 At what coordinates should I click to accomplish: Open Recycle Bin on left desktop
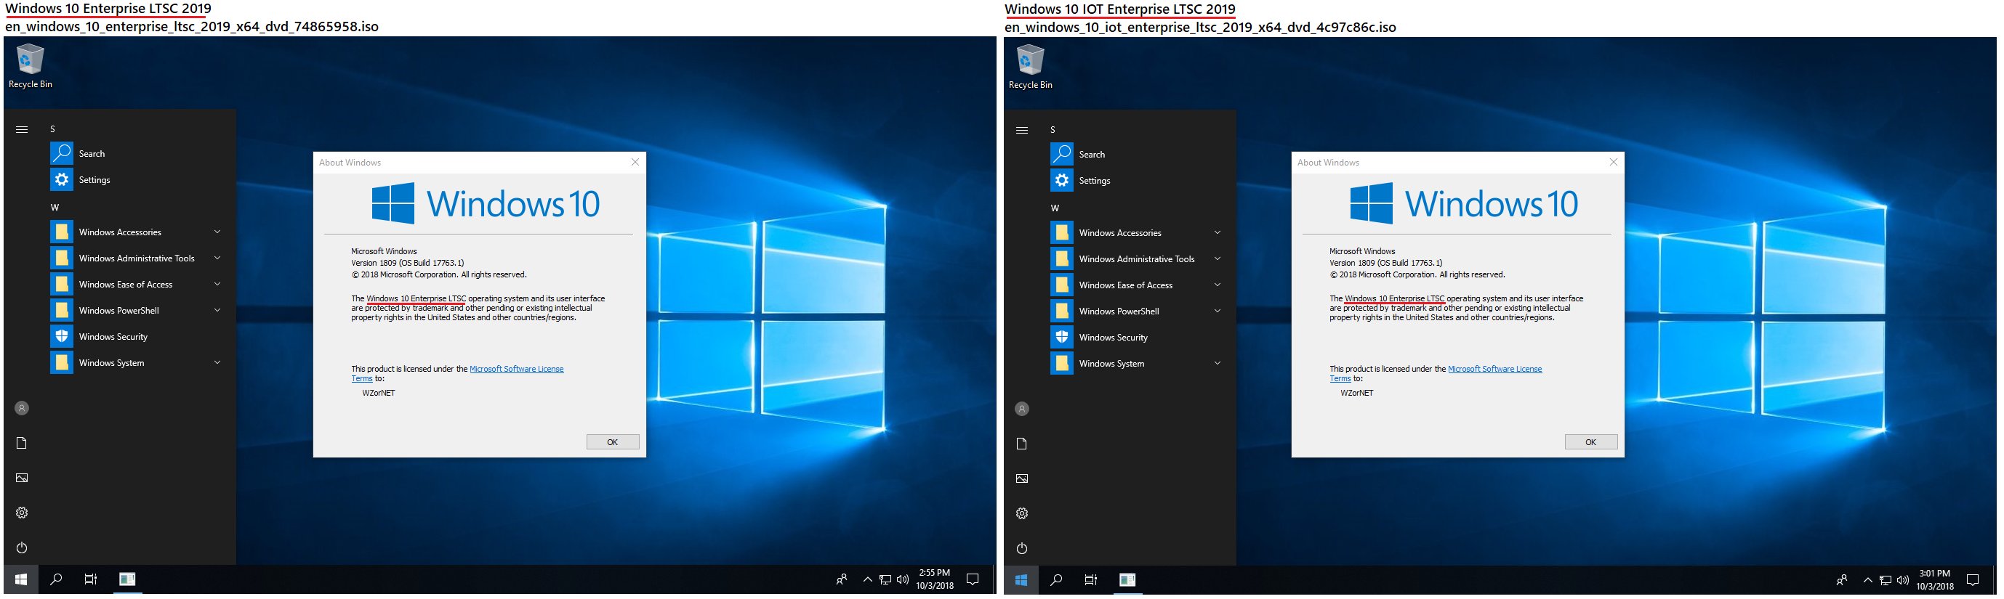coord(31,67)
